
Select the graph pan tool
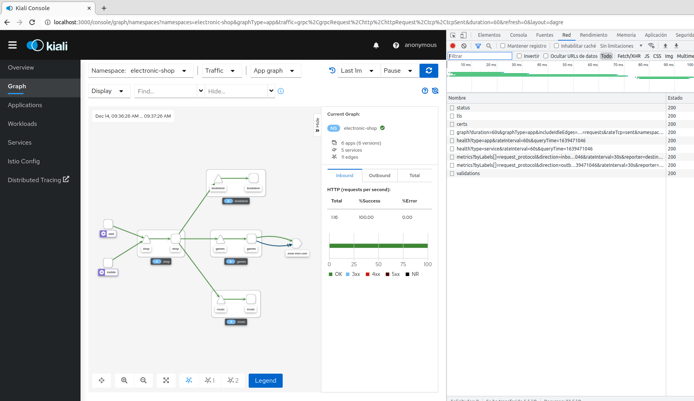pos(101,380)
